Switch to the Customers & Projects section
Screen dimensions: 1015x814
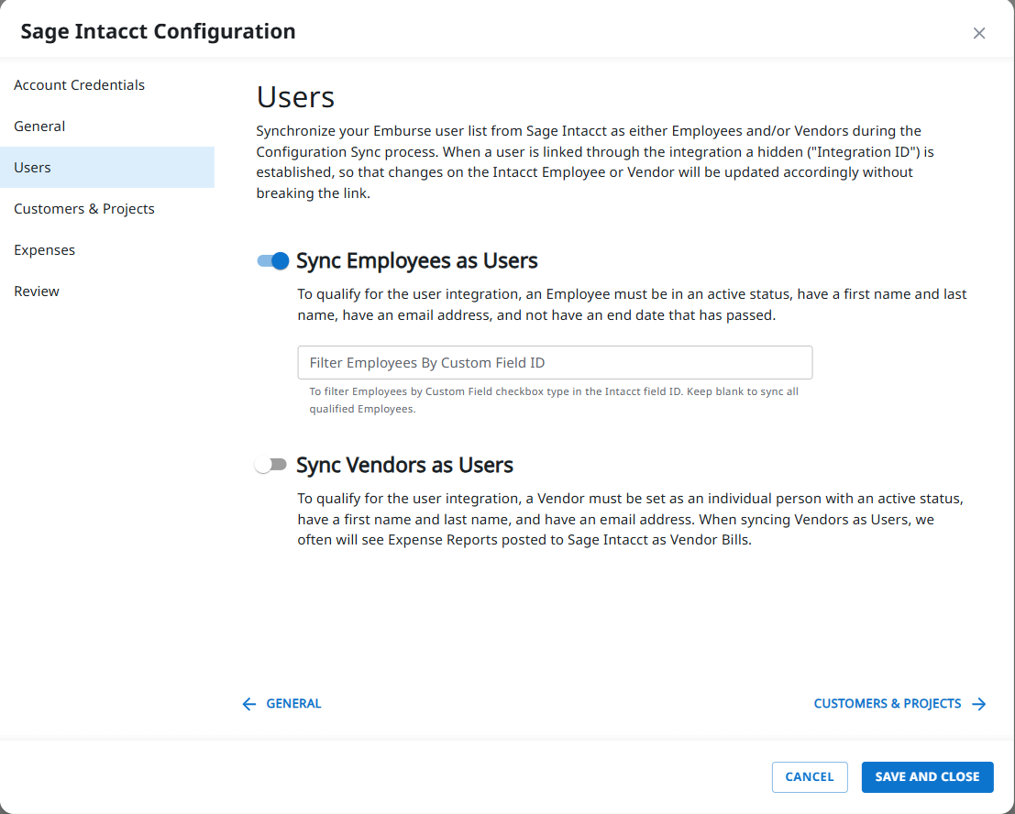click(x=84, y=208)
